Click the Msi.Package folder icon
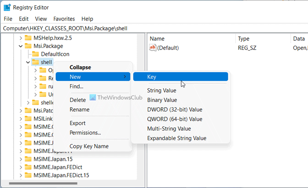Screen dimensions: 308x188 28,46
